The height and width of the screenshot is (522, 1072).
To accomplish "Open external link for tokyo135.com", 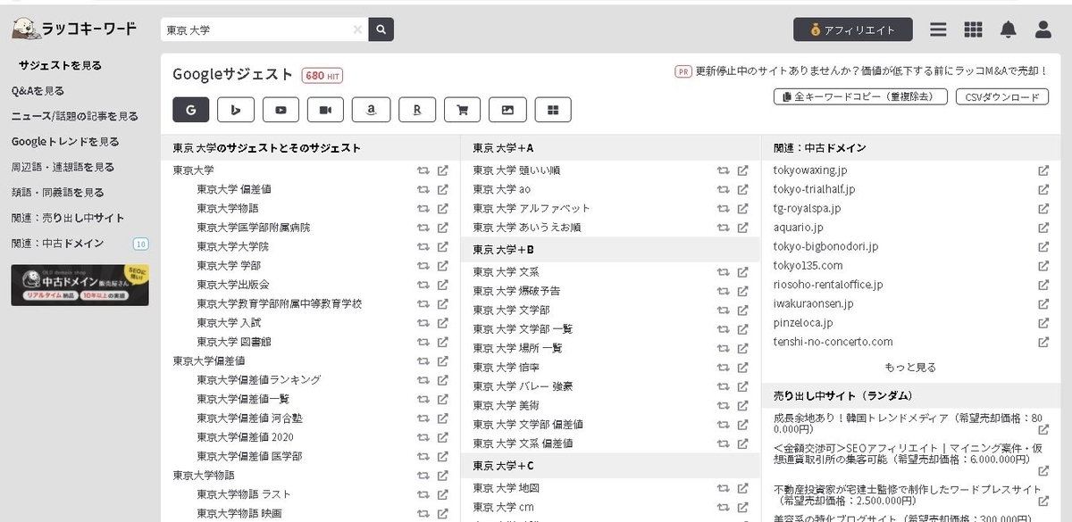I will (1043, 266).
